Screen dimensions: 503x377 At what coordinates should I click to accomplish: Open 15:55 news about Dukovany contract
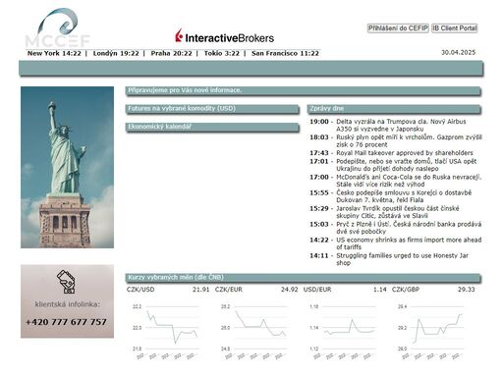(404, 196)
